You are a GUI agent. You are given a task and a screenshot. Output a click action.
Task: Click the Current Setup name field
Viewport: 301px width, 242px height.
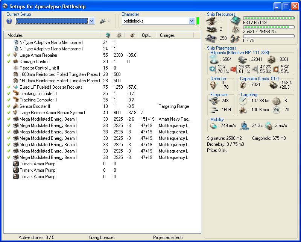[52, 21]
